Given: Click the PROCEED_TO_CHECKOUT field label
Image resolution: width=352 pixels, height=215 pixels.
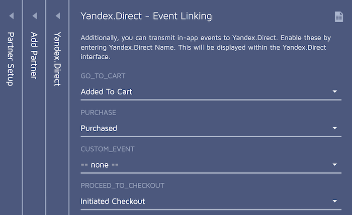Looking at the screenshot, I should (x=123, y=186).
